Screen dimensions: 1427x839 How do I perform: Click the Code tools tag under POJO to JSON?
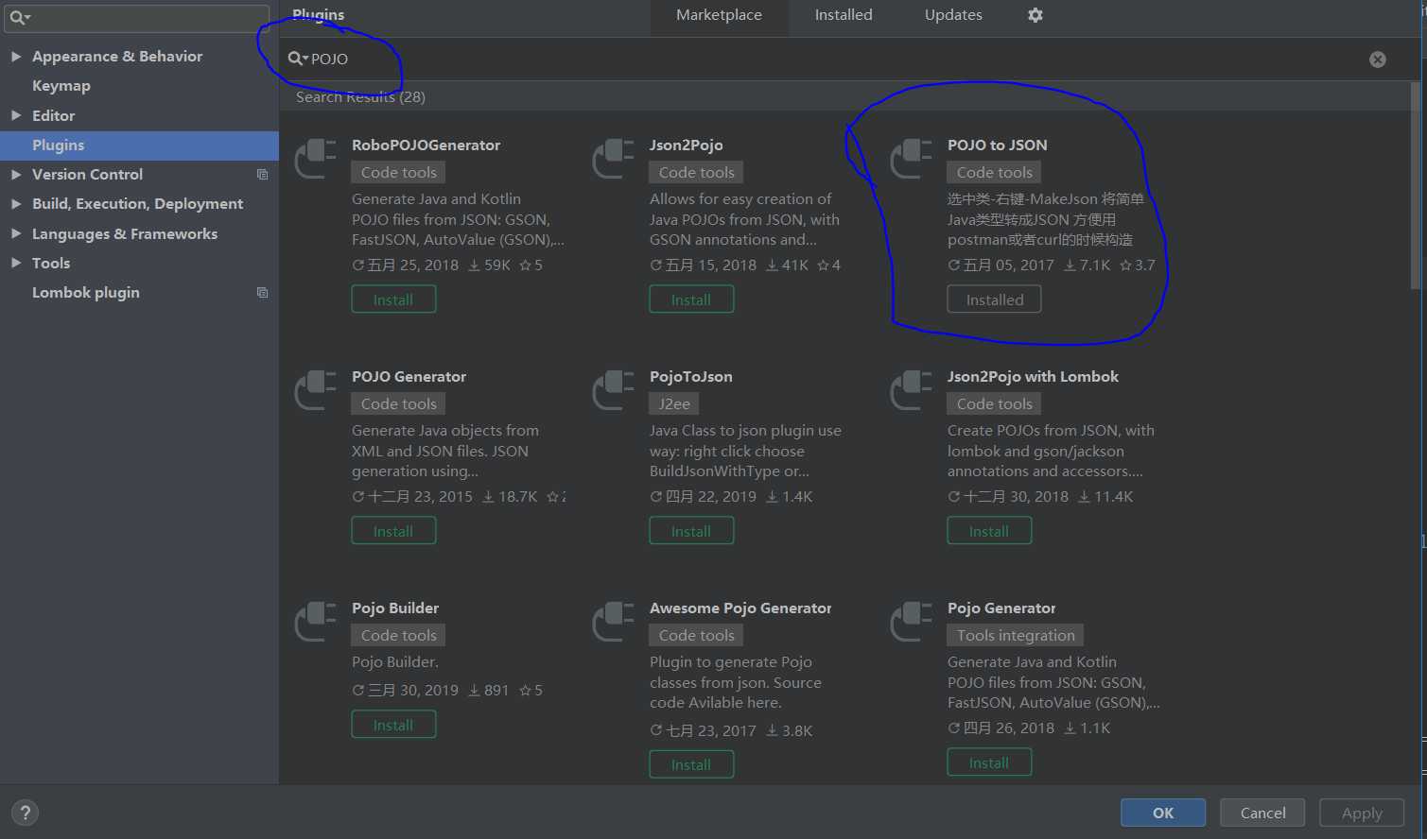pos(995,172)
